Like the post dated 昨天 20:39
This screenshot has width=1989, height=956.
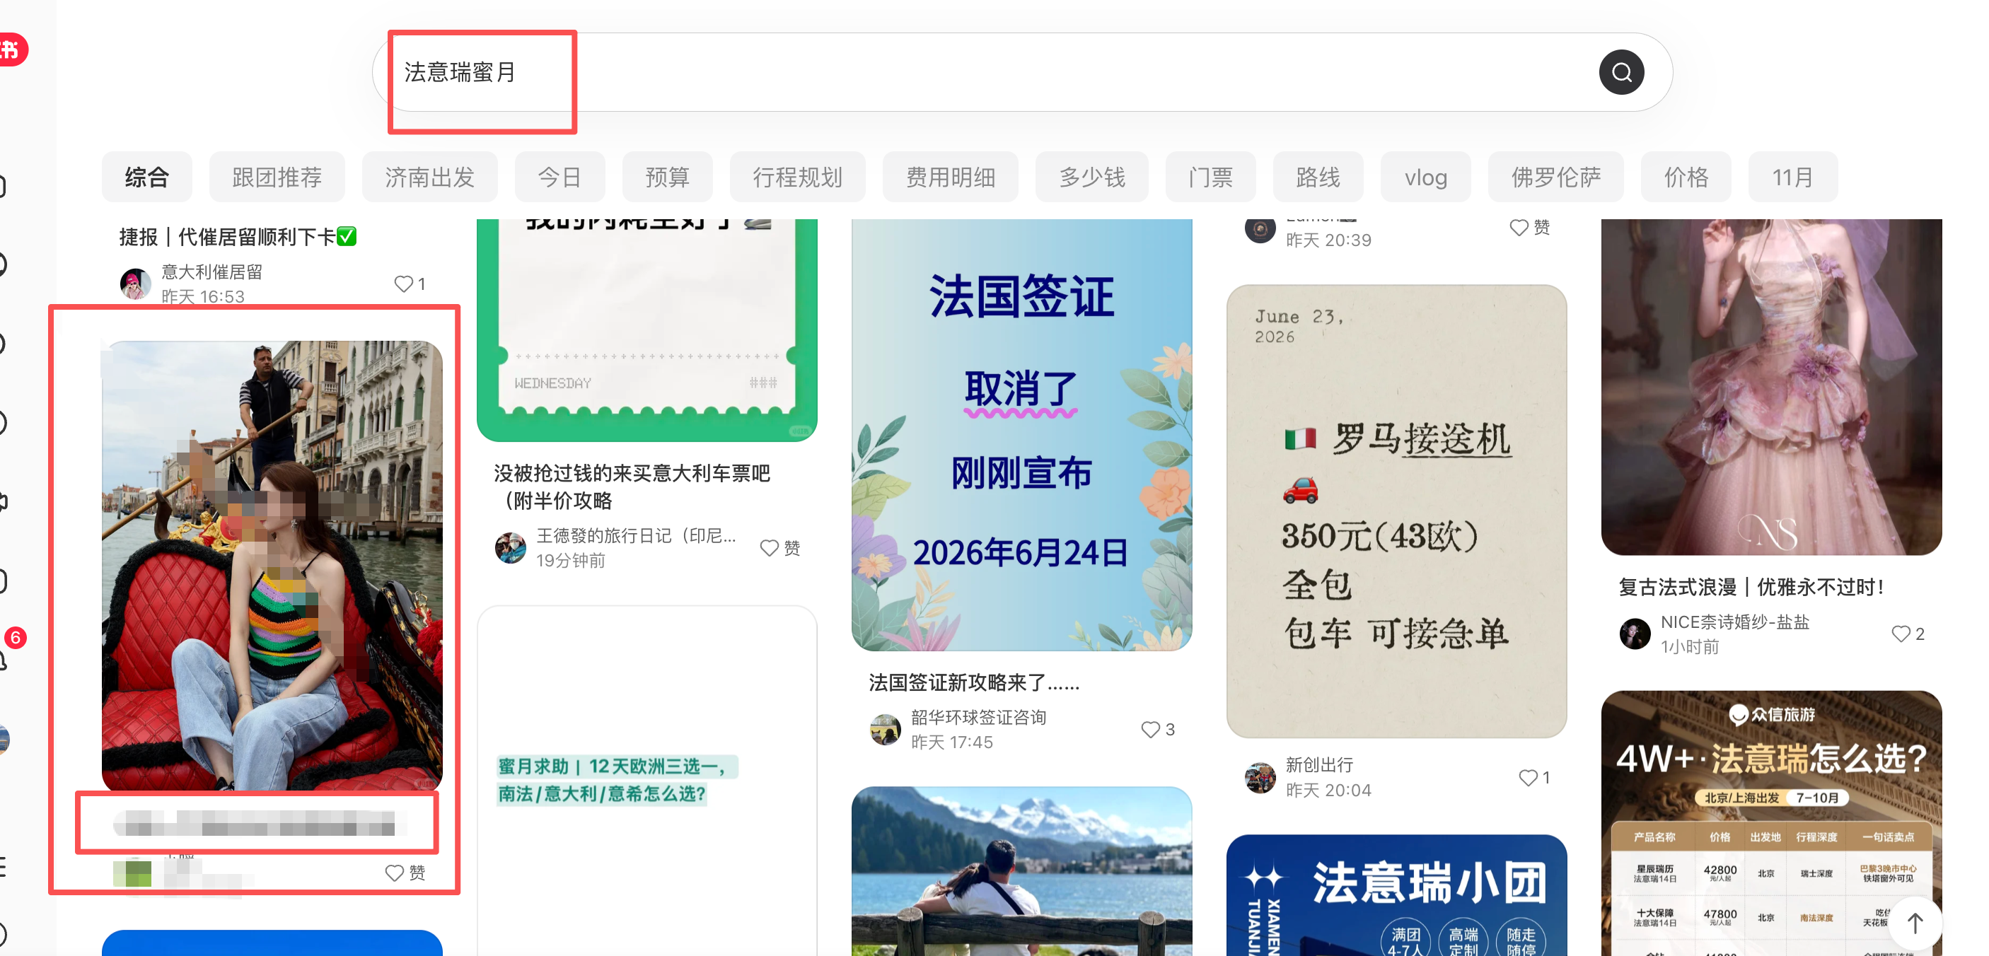coord(1519,228)
